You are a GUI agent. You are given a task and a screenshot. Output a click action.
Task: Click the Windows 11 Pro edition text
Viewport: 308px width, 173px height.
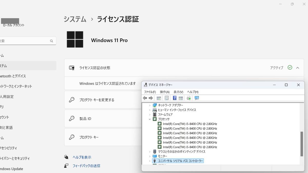pyautogui.click(x=109, y=40)
